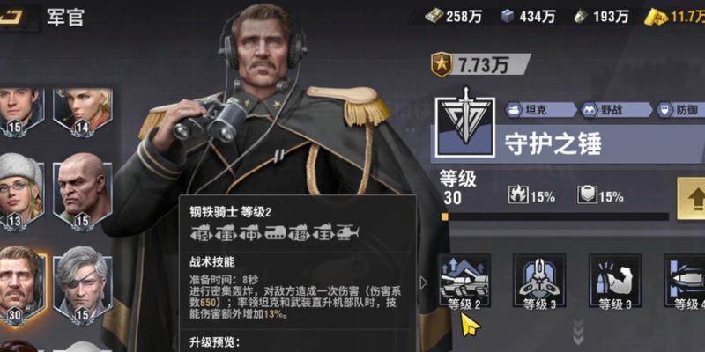Click the level experience progress bar
This screenshot has width=705, height=352.
pos(555,216)
